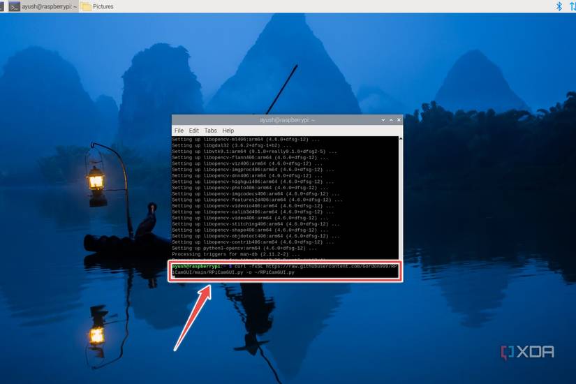Click the line 'Setting up libopencv-video406:arm64'
The height and width of the screenshot is (384, 576).
click(x=250, y=218)
